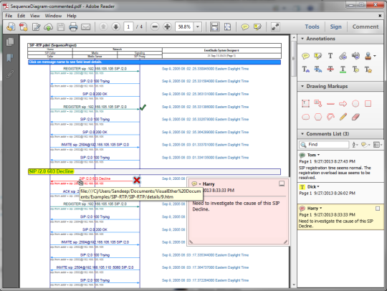Open the File menu
This screenshot has width=387, height=291.
click(9, 16)
